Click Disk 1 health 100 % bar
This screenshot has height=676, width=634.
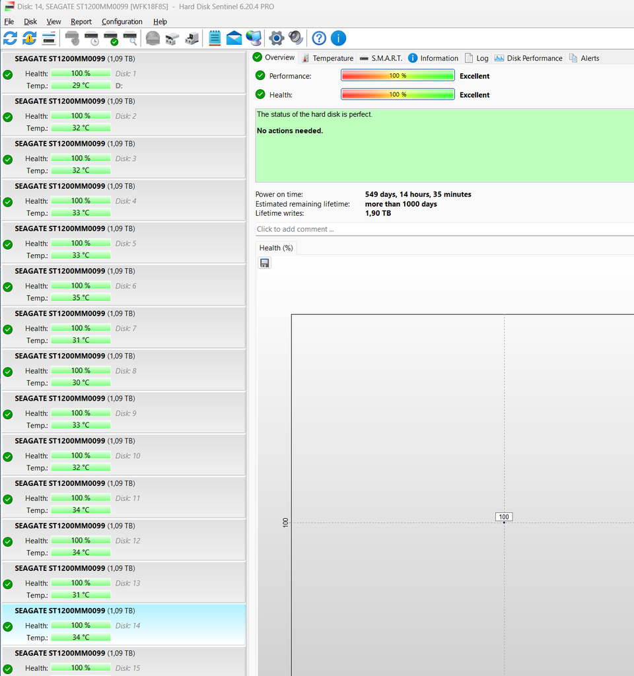coord(81,73)
